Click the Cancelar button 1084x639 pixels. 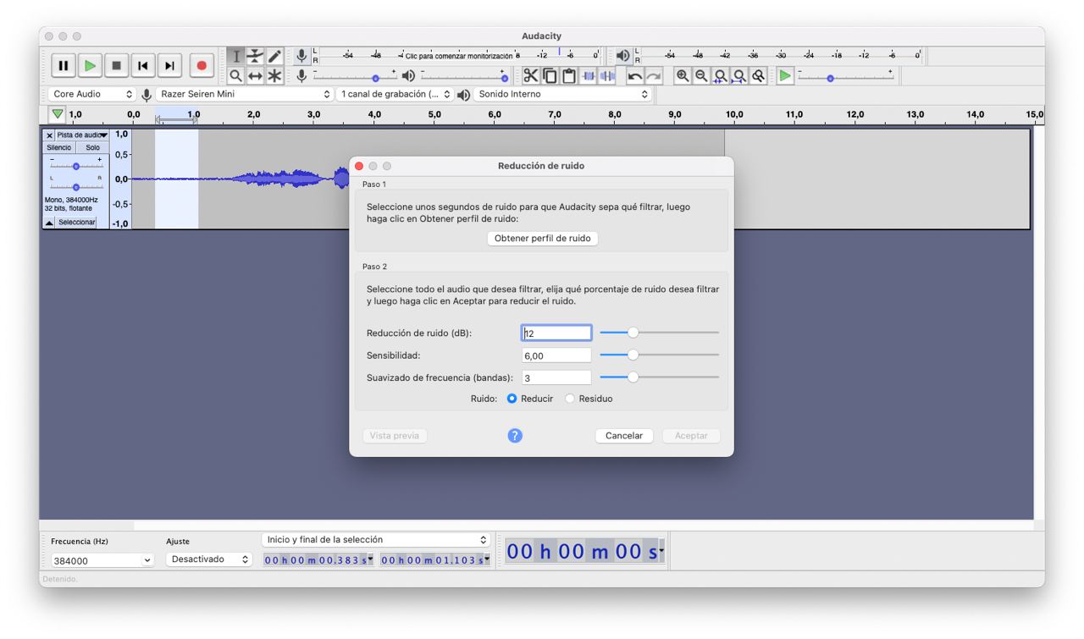click(x=624, y=436)
